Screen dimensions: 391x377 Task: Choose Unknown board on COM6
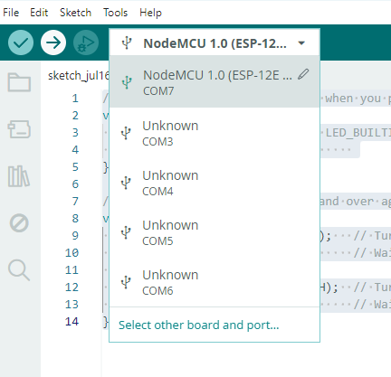click(215, 282)
